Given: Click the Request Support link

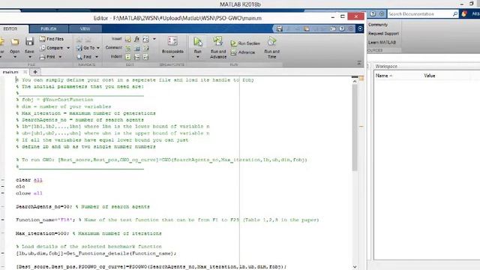Looking at the screenshot, I should coord(383,33).
